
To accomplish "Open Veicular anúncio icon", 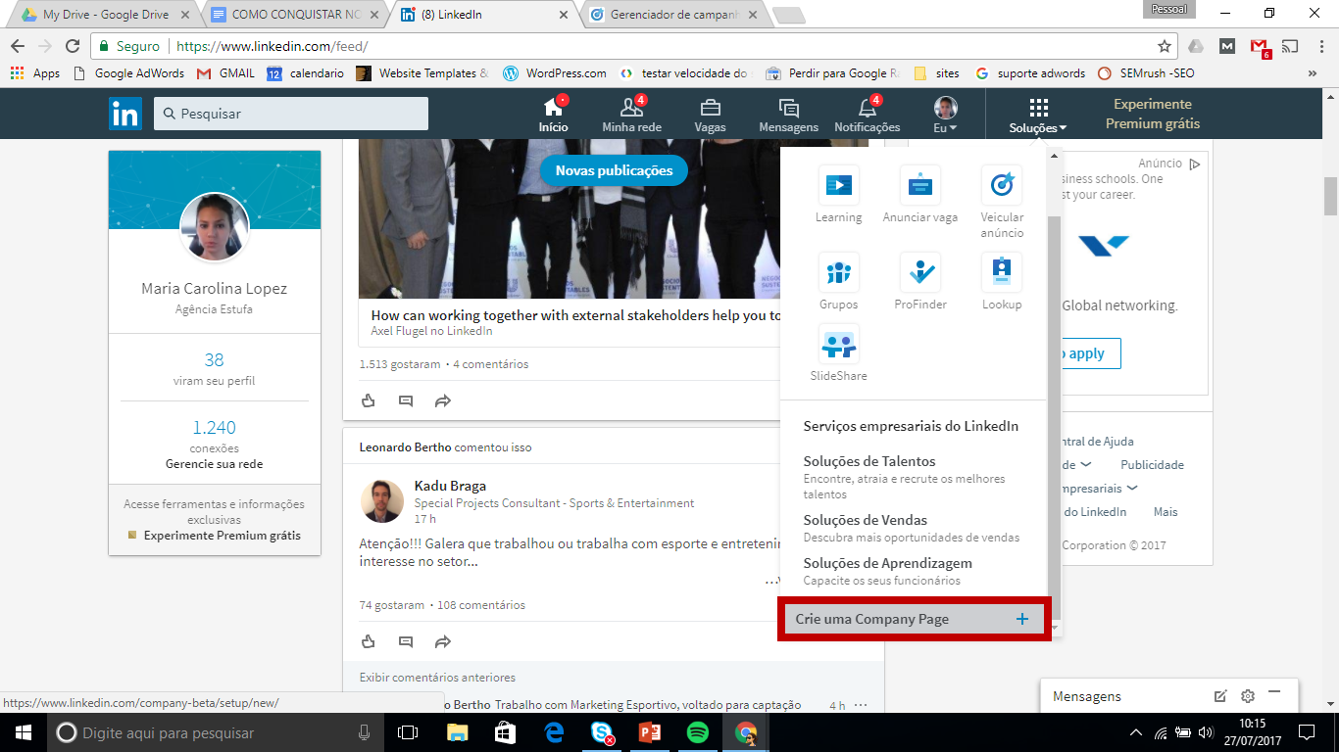I will pyautogui.click(x=1002, y=185).
